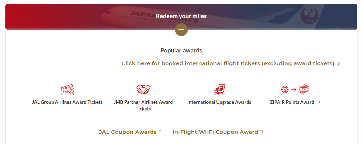The image size is (362, 144).
Task: Choose the airplane seat upgrade icon
Action: click(219, 90)
